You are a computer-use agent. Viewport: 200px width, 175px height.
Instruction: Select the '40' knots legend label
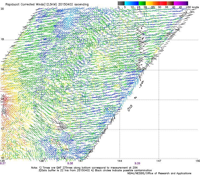(174, 7)
